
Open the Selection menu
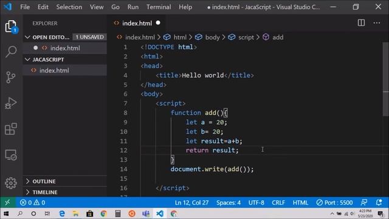69,7
